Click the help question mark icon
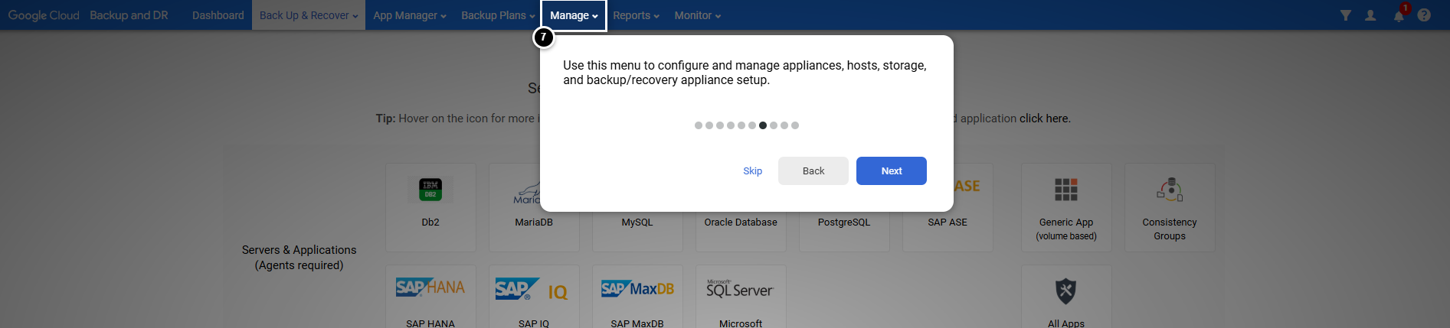Viewport: 1450px width, 328px height. pyautogui.click(x=1424, y=15)
